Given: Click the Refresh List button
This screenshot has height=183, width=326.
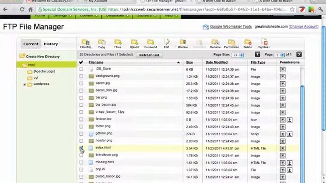Looking at the screenshot, I should pos(149,55).
